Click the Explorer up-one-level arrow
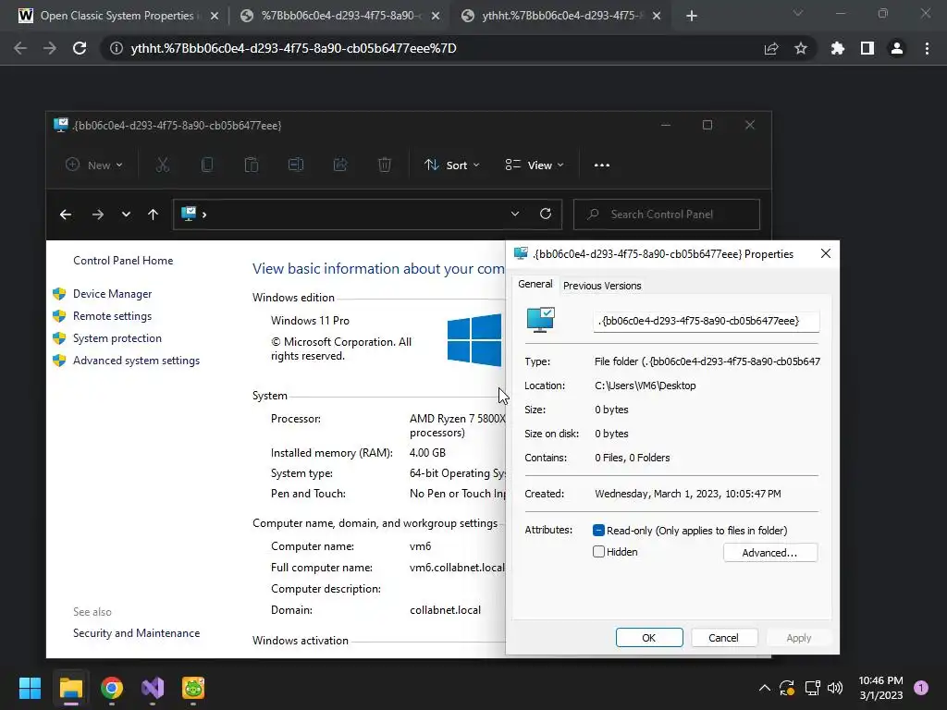The image size is (947, 710). pyautogui.click(x=153, y=214)
